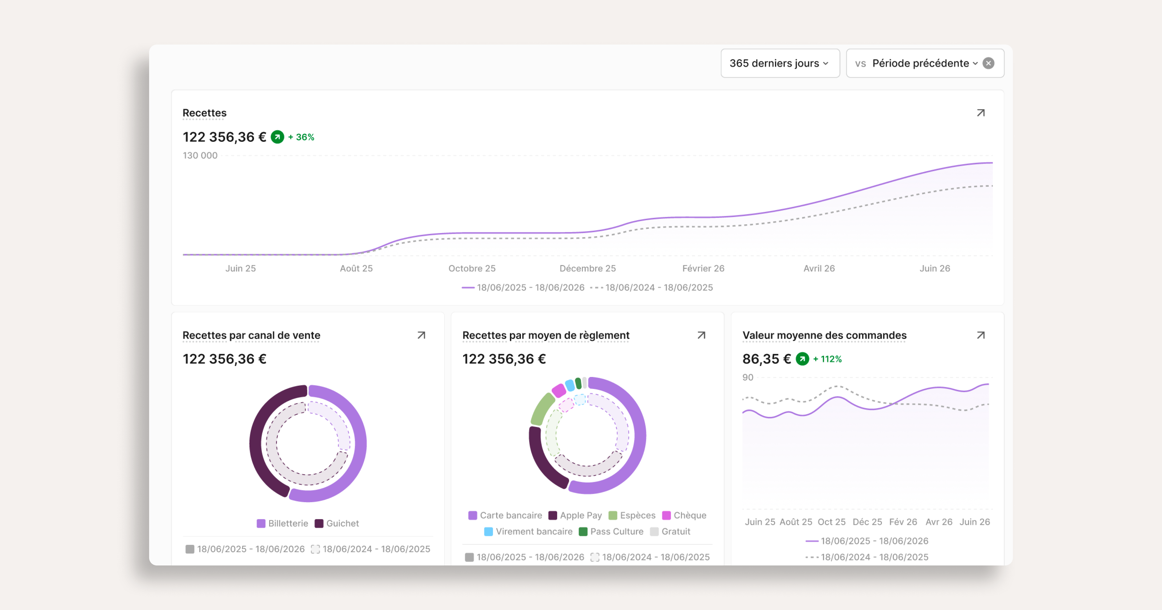Image resolution: width=1162 pixels, height=610 pixels.
Task: Click the + 112% growth indicator
Action: tap(827, 359)
